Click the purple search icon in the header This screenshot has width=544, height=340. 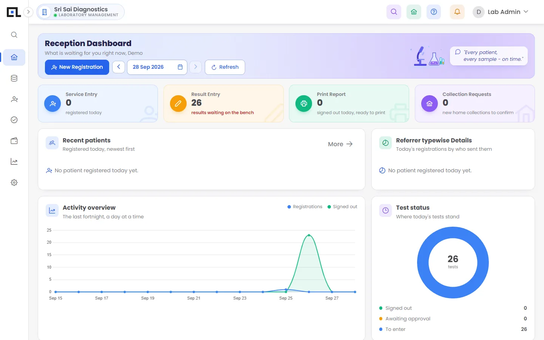tap(394, 12)
